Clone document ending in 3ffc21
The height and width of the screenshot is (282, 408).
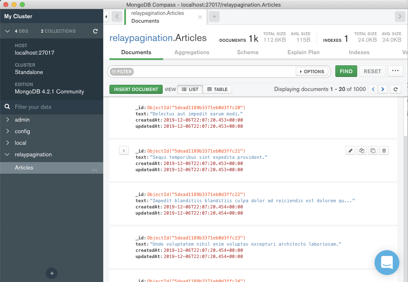coord(373,151)
